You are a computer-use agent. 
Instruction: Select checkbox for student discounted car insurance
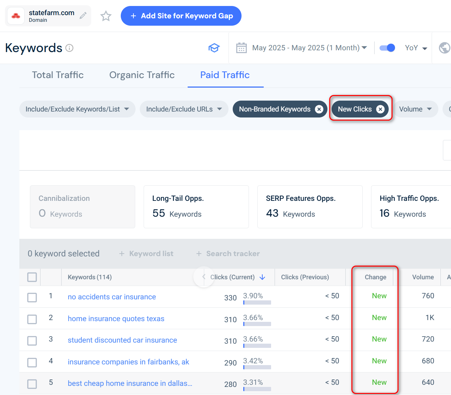(x=32, y=340)
